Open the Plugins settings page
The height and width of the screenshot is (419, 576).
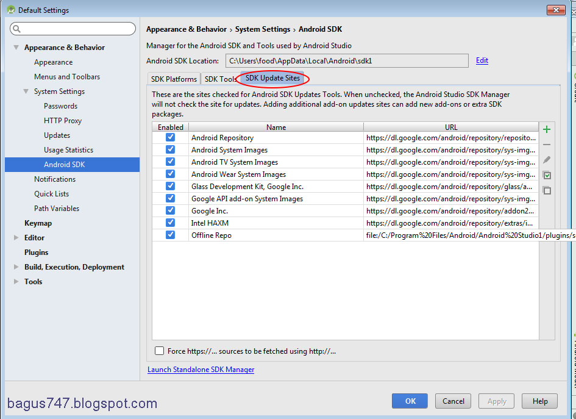click(36, 252)
